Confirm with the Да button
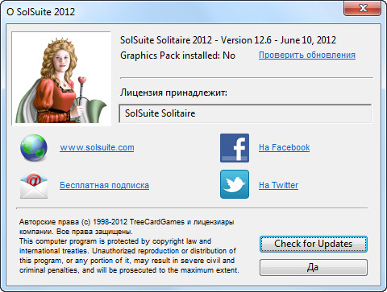The image size is (387, 292). pos(314,267)
